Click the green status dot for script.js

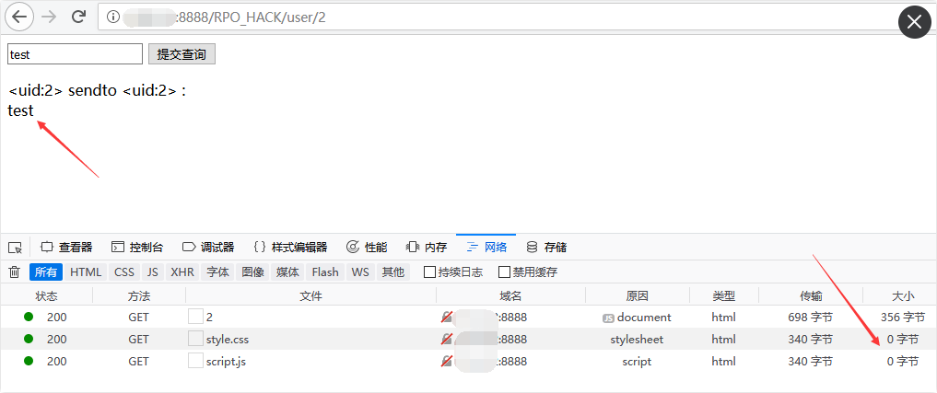(x=29, y=362)
